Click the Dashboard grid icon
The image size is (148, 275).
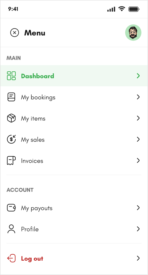click(11, 76)
